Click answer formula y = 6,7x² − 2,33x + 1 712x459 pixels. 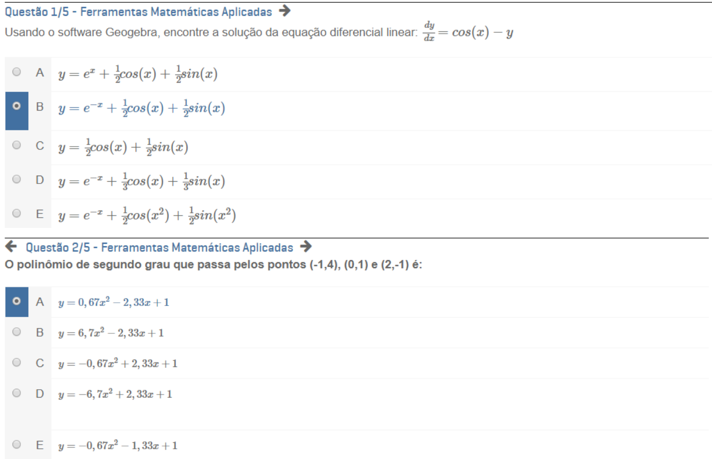111,333
